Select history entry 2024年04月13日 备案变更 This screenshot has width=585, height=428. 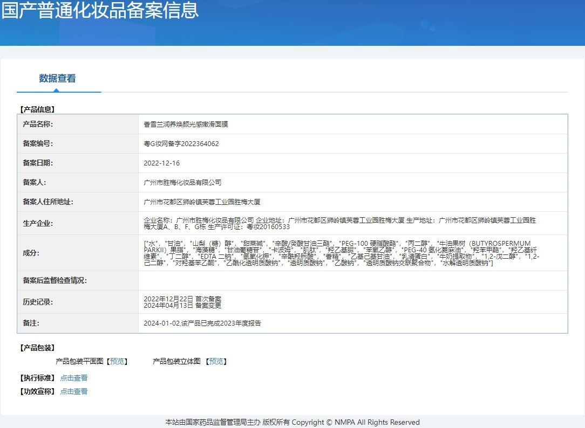(x=182, y=306)
